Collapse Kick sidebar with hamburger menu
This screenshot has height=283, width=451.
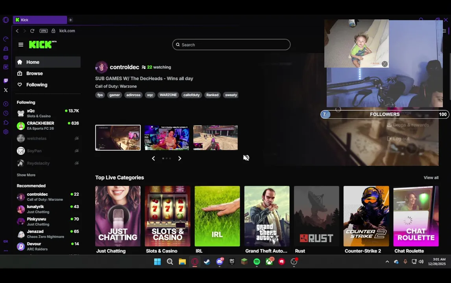(21, 44)
